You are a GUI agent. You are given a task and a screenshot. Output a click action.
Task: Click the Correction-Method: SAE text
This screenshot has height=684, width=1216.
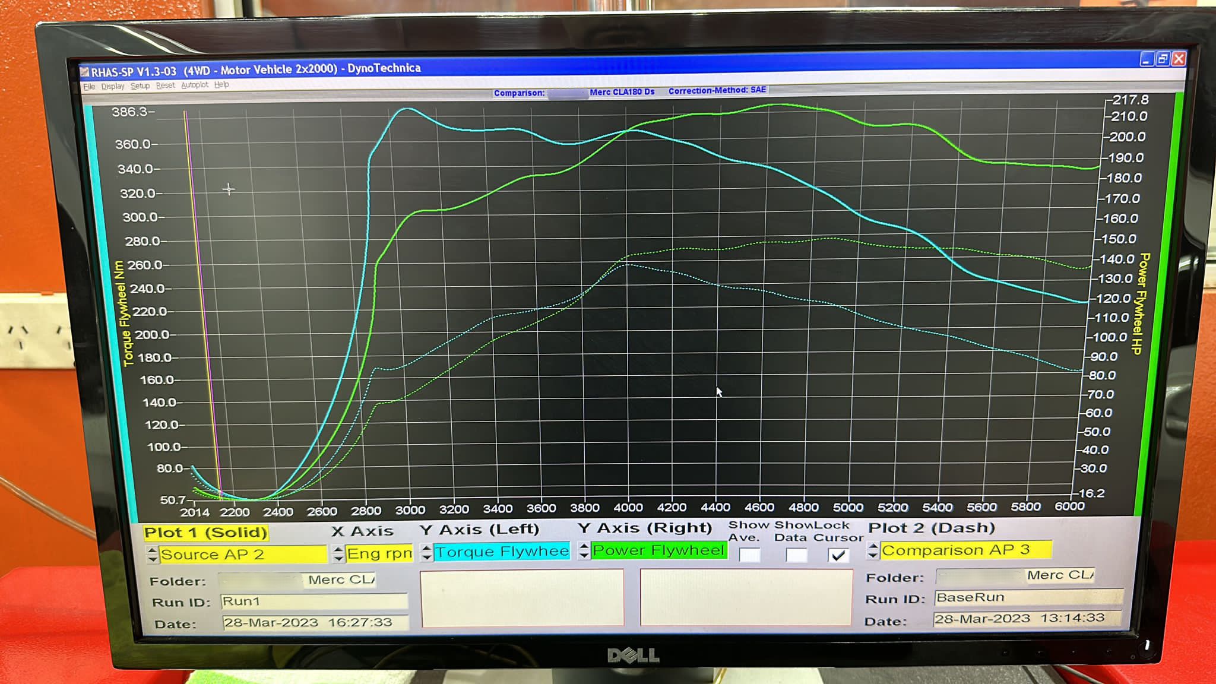[x=717, y=90]
